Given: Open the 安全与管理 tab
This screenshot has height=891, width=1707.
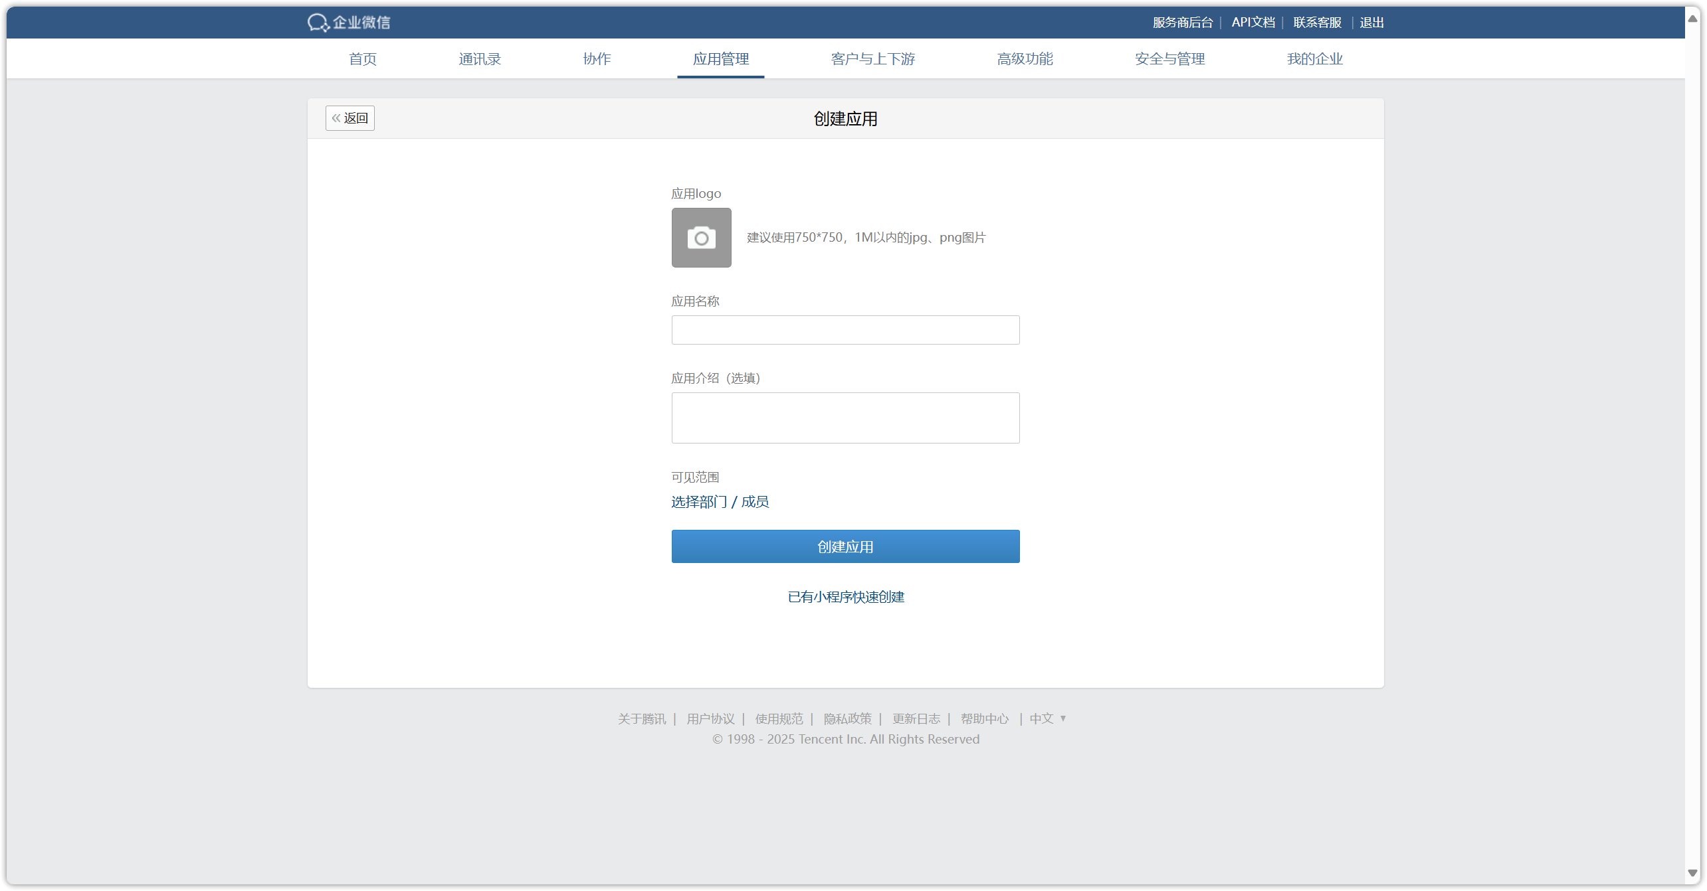Looking at the screenshot, I should (x=1169, y=59).
